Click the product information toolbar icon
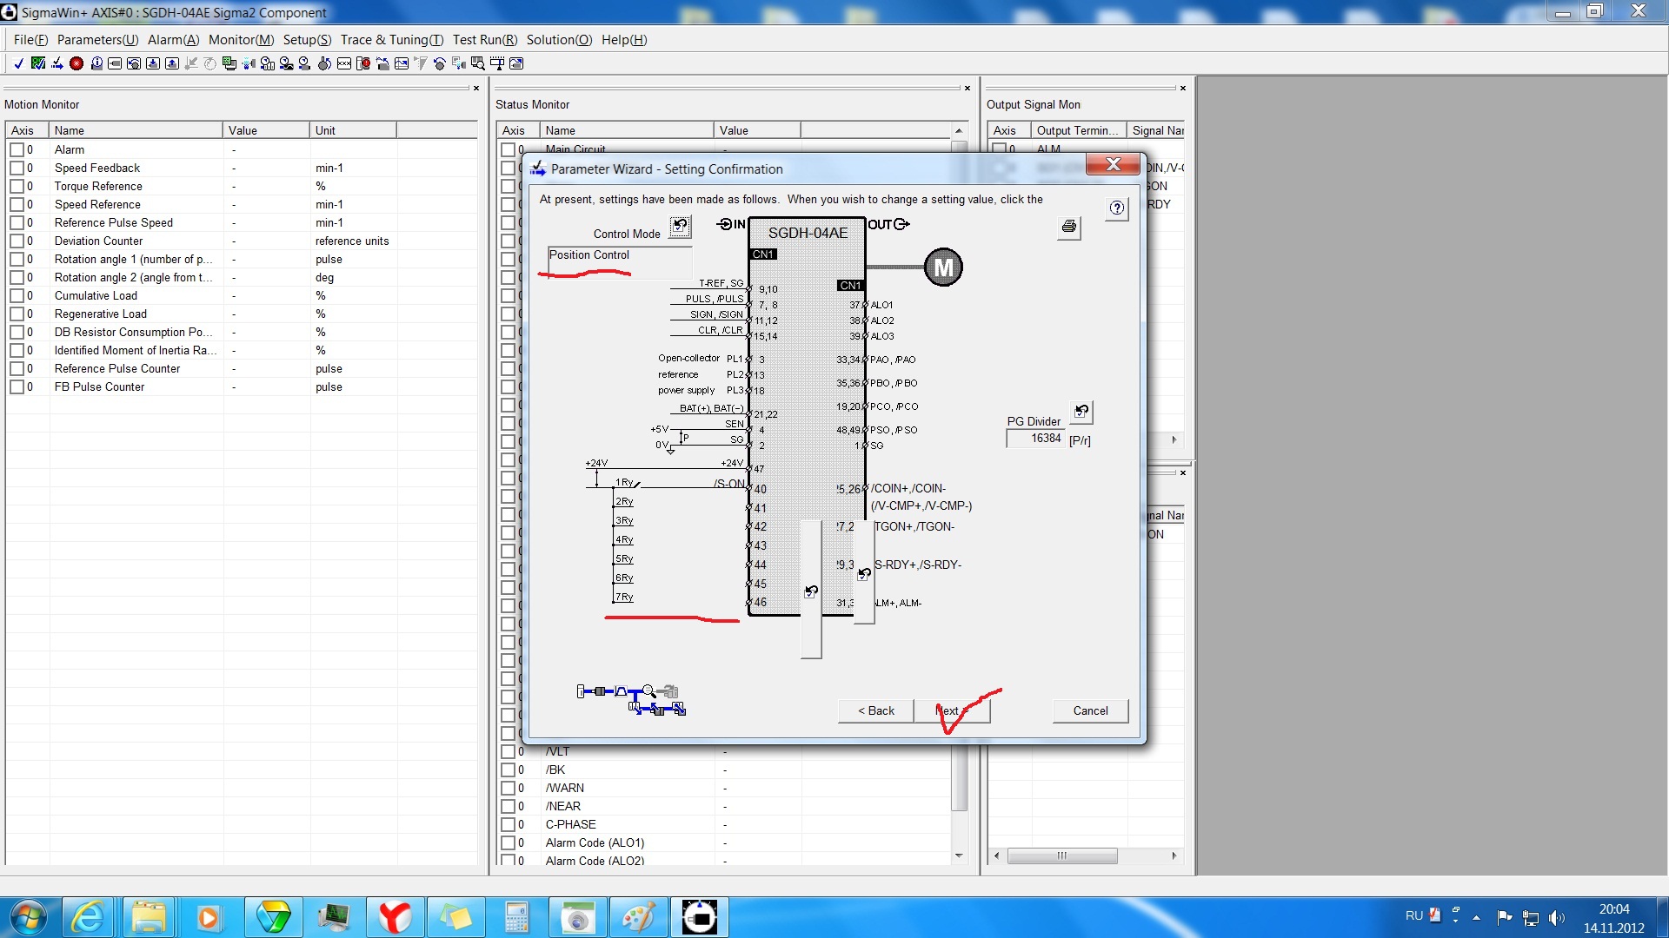 point(96,63)
